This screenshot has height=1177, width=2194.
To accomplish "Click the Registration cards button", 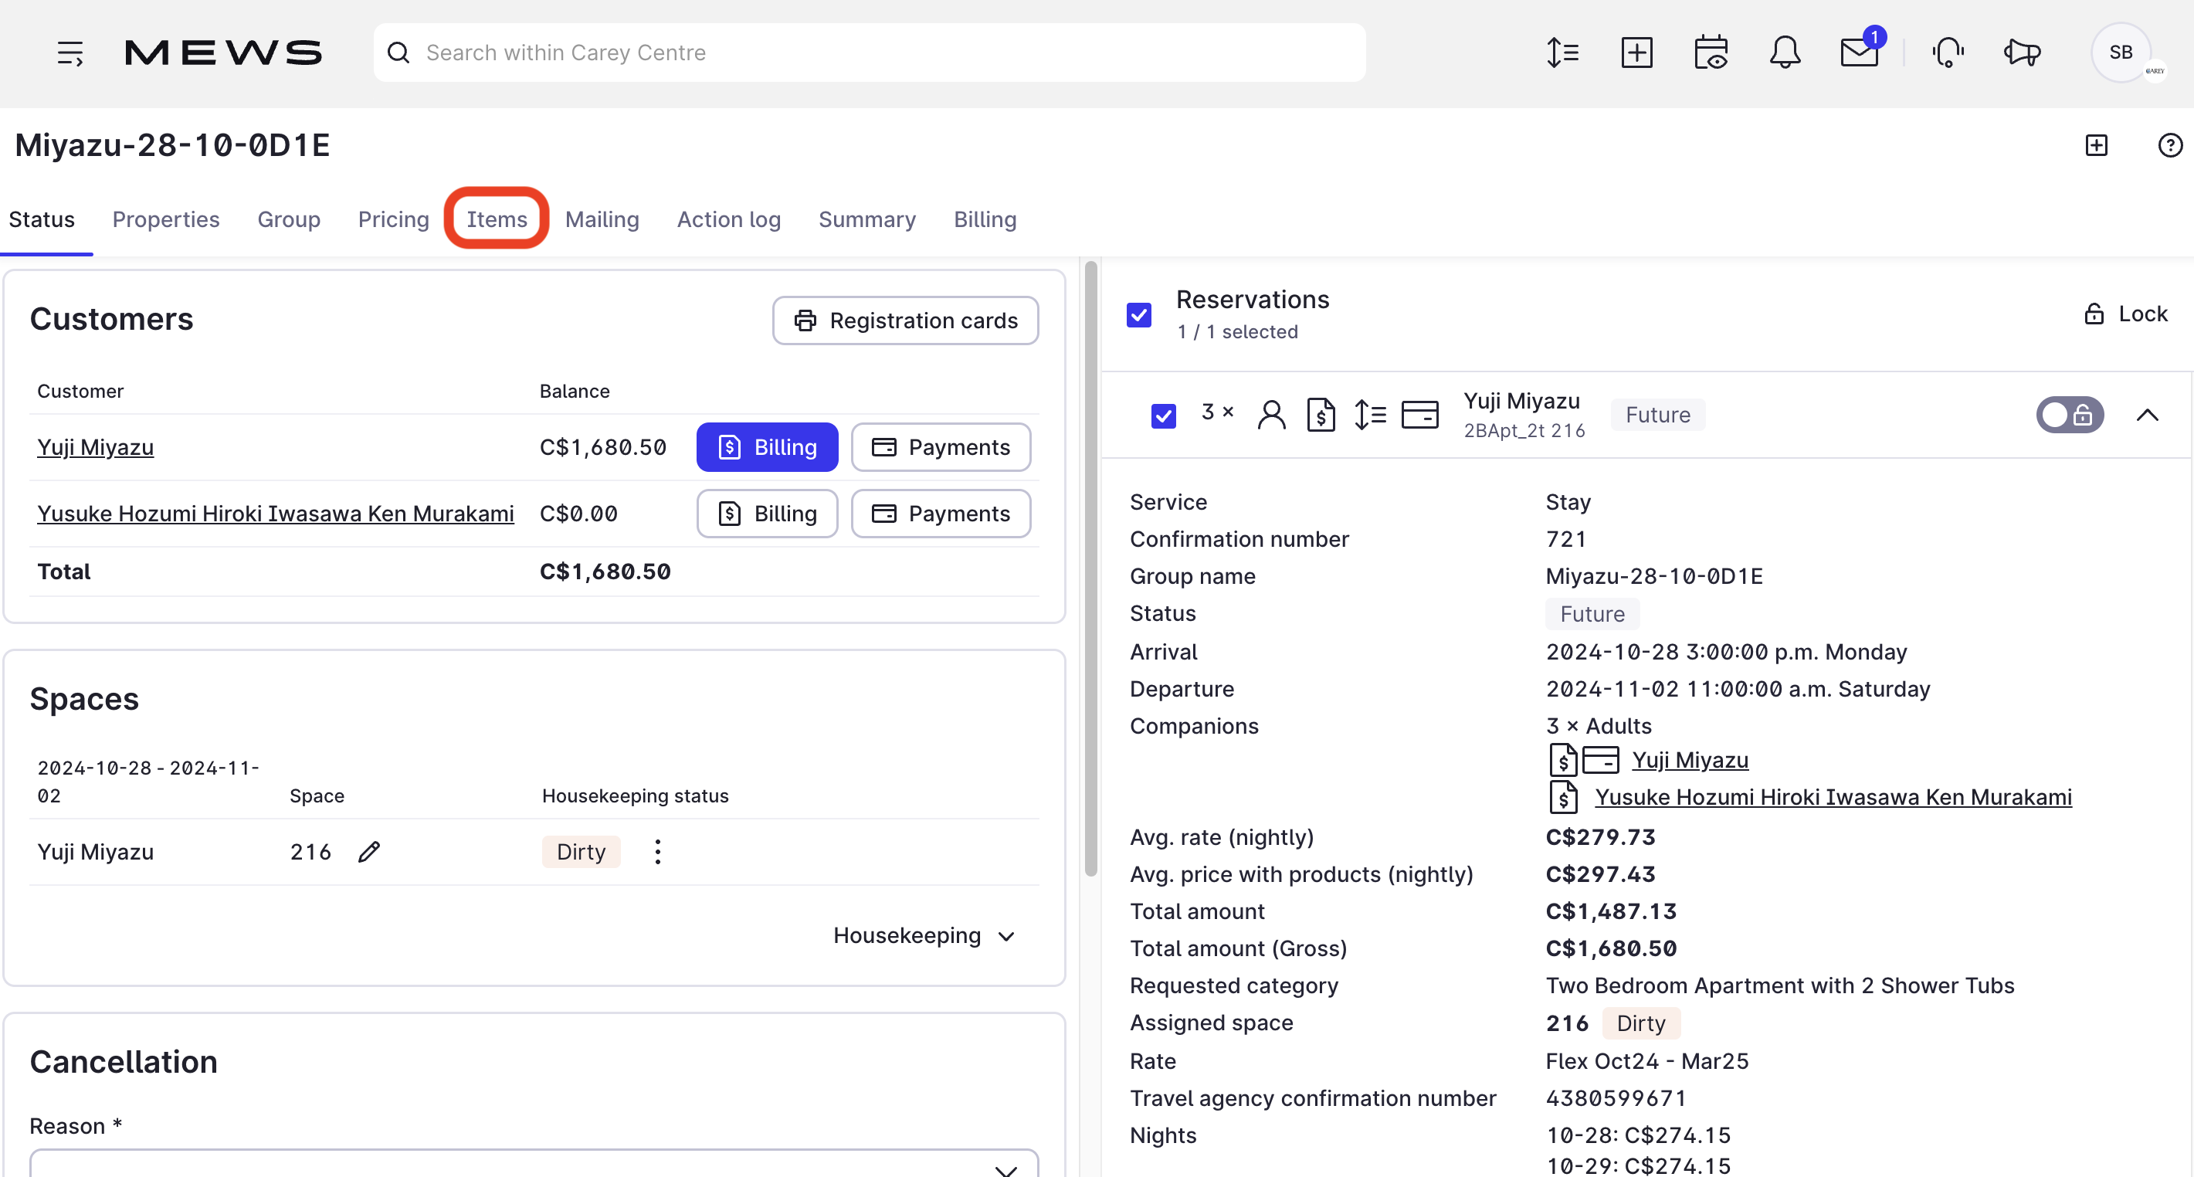I will (905, 321).
